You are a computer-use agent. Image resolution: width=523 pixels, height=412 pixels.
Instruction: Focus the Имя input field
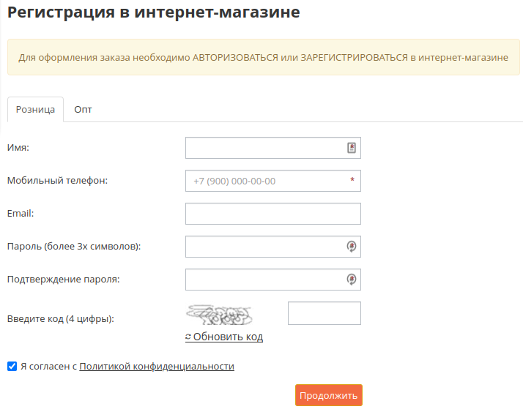point(273,148)
